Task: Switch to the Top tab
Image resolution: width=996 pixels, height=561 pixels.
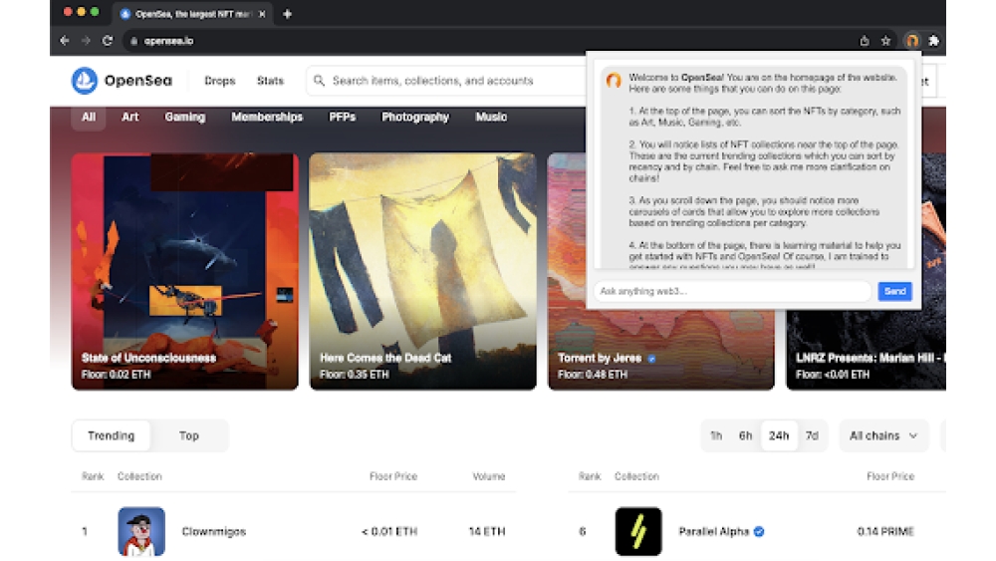Action: (188, 435)
